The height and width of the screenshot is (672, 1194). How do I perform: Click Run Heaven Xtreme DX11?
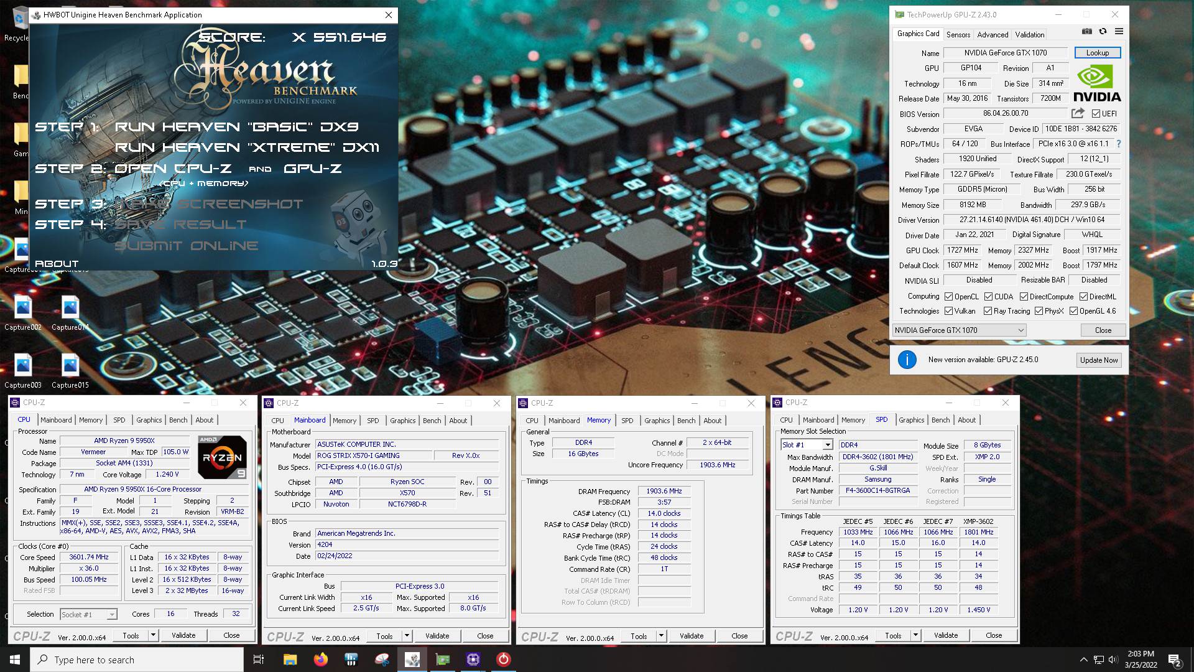tap(247, 147)
